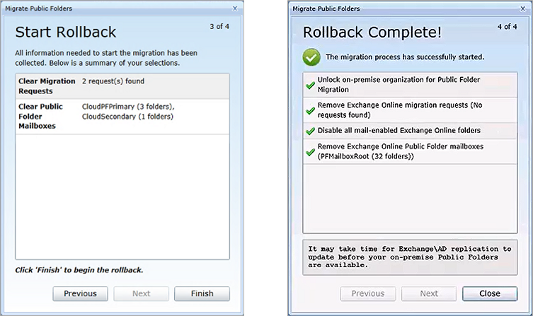The height and width of the screenshot is (316, 533).
Task: Click Next button in Rollback Complete dialog
Action: tap(429, 293)
